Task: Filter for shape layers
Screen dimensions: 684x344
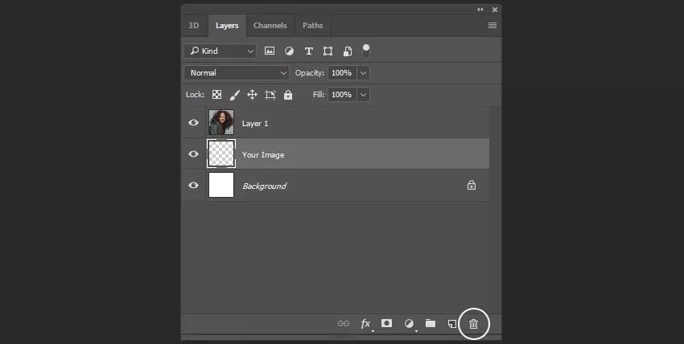Action: (328, 51)
